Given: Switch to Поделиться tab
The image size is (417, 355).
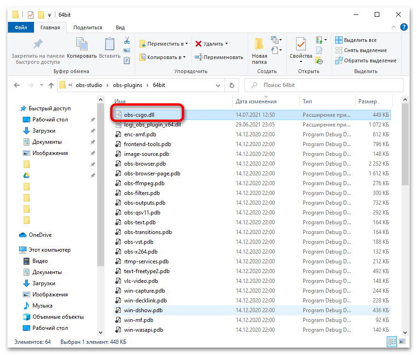Looking at the screenshot, I should coord(88,27).
